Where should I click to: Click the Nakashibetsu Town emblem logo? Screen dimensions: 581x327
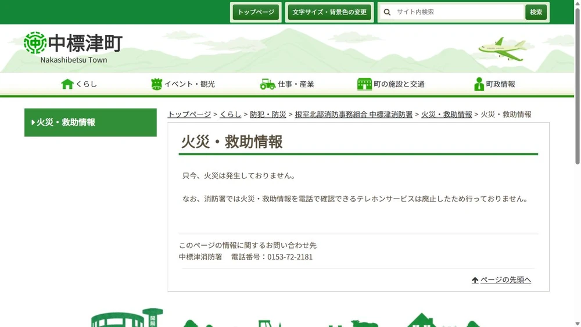coord(35,42)
